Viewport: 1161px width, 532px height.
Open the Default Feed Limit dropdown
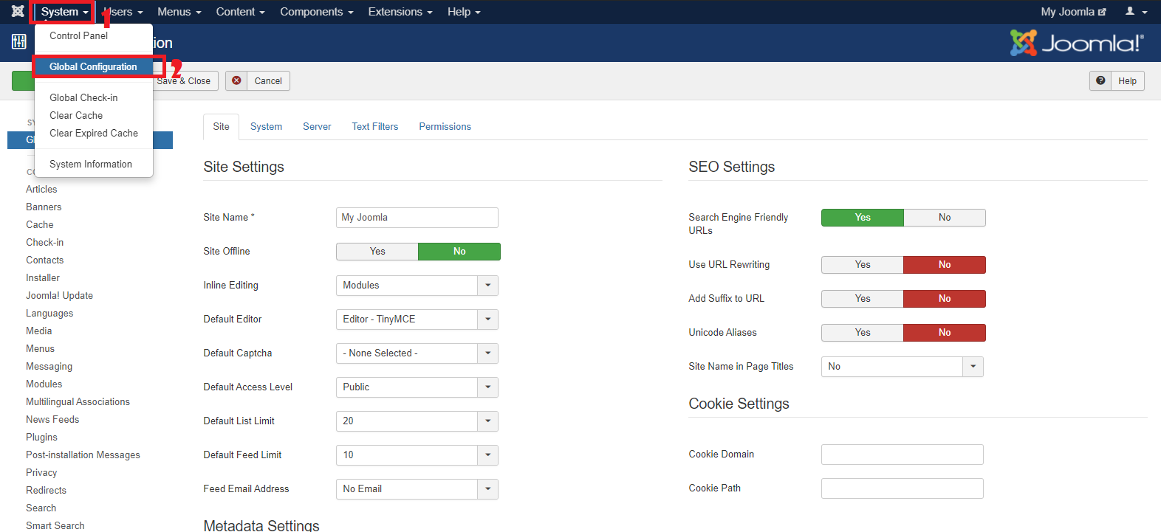(417, 455)
